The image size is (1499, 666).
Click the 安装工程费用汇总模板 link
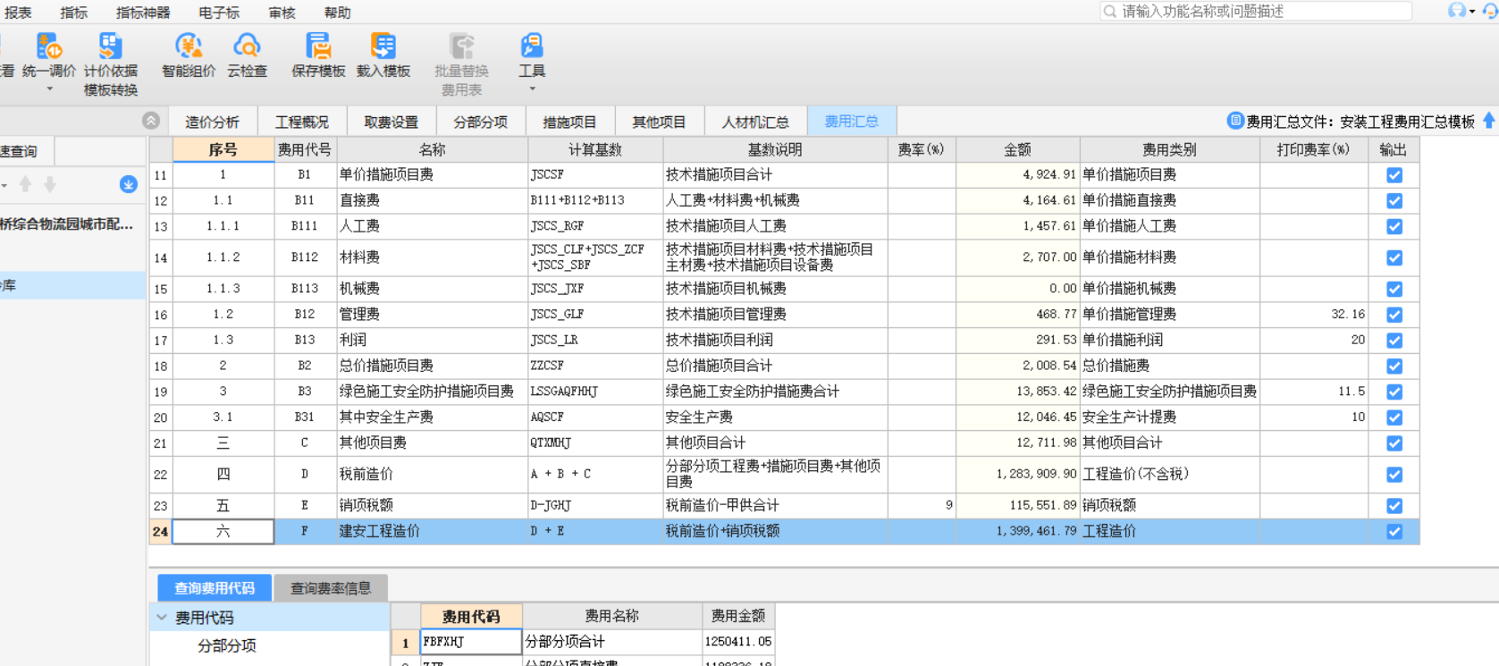click(x=1407, y=122)
